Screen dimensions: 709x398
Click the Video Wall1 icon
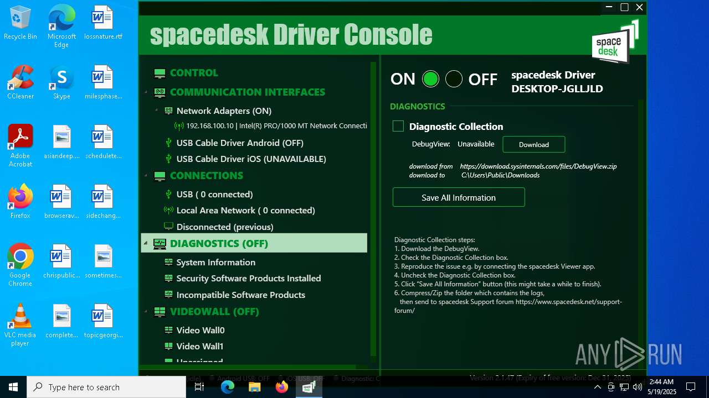pos(168,346)
